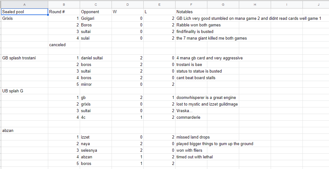Click the daniel sultai opponent cell
This screenshot has height=169, width=329.
point(96,58)
